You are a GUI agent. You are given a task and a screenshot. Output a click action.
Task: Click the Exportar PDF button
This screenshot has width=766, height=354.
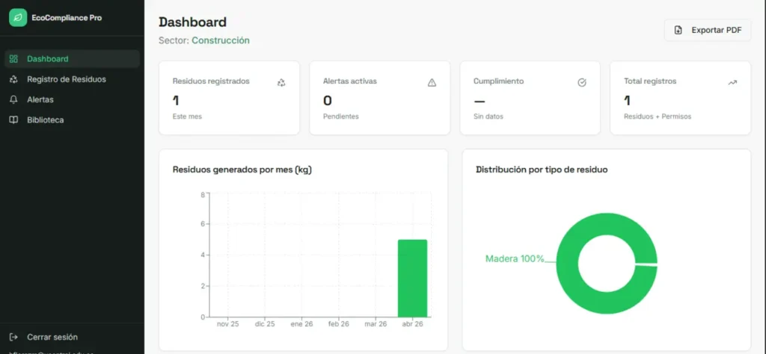[708, 30]
